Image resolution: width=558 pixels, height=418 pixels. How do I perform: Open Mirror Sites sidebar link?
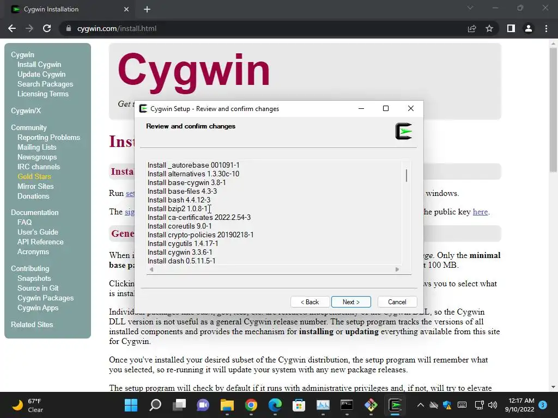click(35, 186)
